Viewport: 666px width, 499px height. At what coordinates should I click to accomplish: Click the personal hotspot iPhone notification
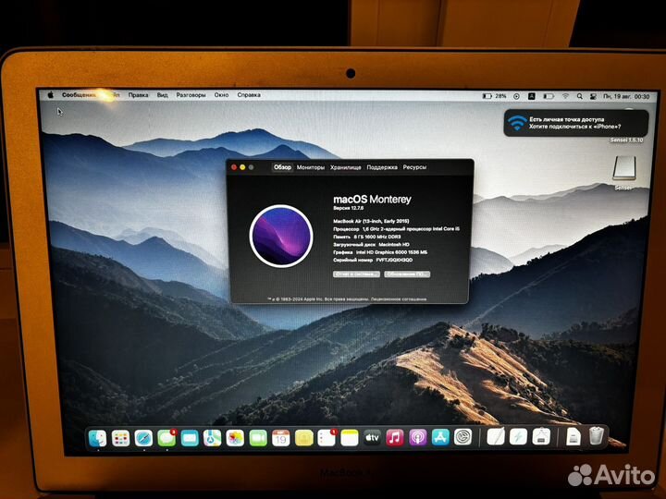(x=576, y=123)
